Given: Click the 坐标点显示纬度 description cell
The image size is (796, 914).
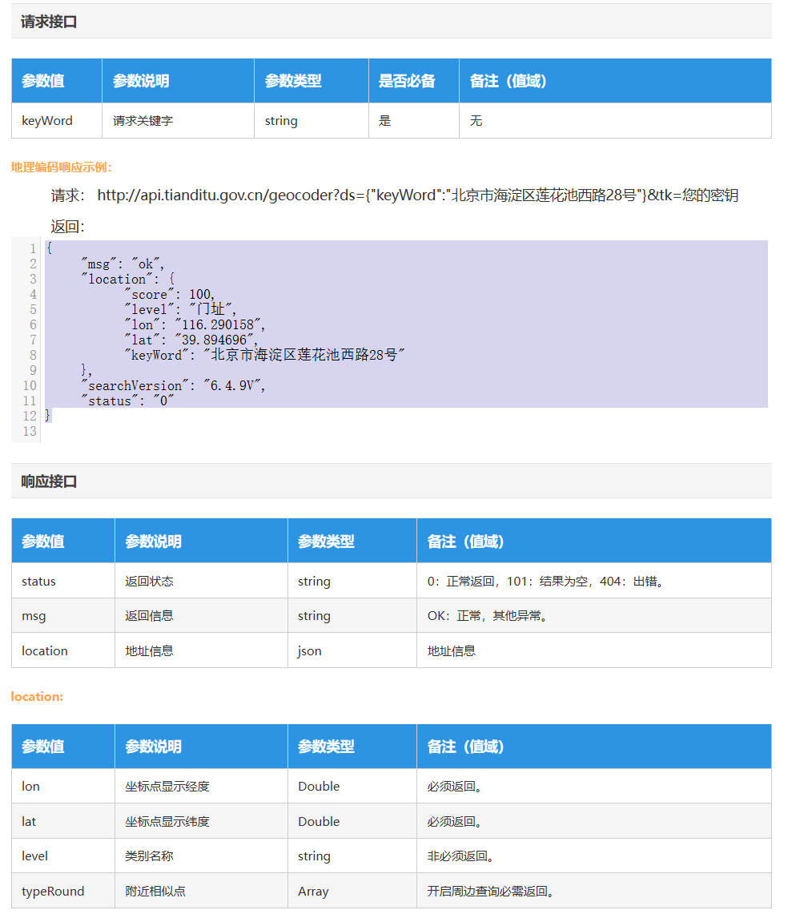Looking at the screenshot, I should pos(202,821).
